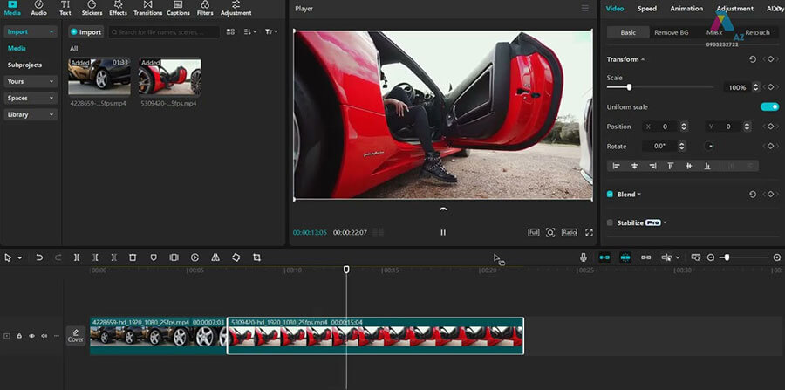
Task: Add a Scale keyframe with the diamond icon
Action: 770,87
